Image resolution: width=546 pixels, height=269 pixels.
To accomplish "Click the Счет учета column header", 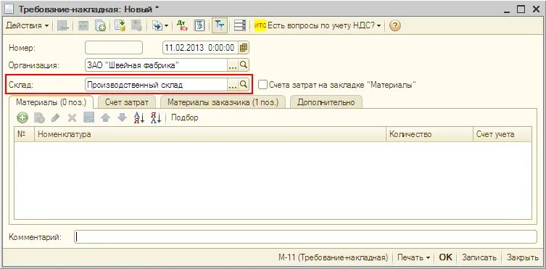I will [x=502, y=134].
